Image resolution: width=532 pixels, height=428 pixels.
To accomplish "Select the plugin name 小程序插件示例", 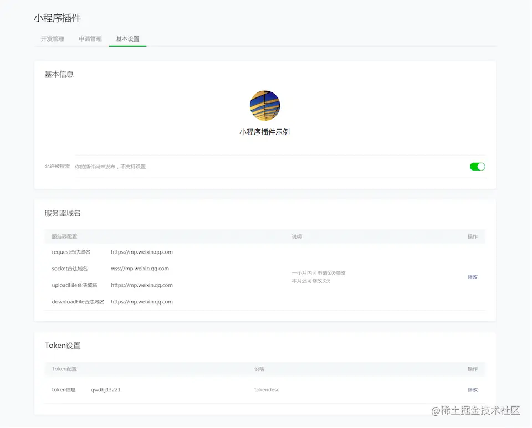I will click(265, 132).
